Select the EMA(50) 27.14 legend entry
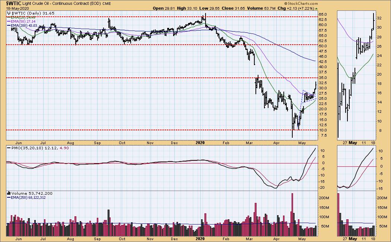This screenshot has height=242, width=391. [23, 22]
